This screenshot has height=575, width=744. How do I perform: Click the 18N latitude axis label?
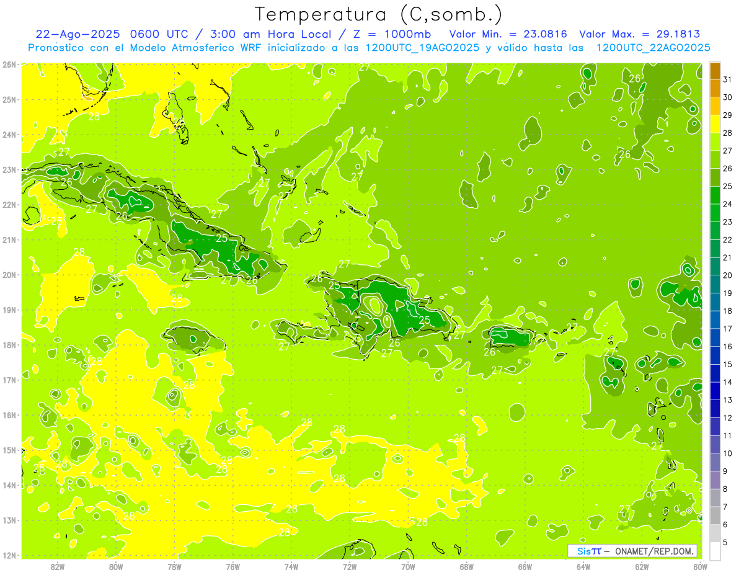point(9,345)
